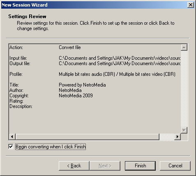Viewport: 196px width, 176px height.
Task: Click the vertical scrollbar track
Action: pyautogui.click(x=184, y=89)
